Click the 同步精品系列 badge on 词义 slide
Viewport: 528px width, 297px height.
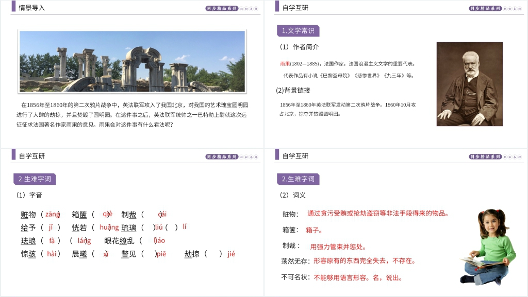[x=485, y=156]
